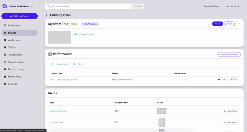This screenshot has width=247, height=132.
Task: Click the Back to events arrow icon
Action: [47, 15]
